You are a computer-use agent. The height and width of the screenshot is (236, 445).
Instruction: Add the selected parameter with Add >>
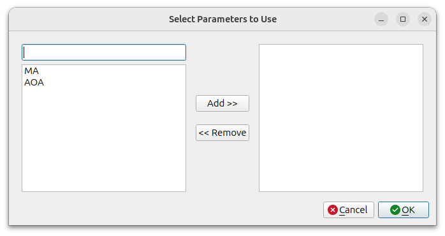(x=222, y=103)
